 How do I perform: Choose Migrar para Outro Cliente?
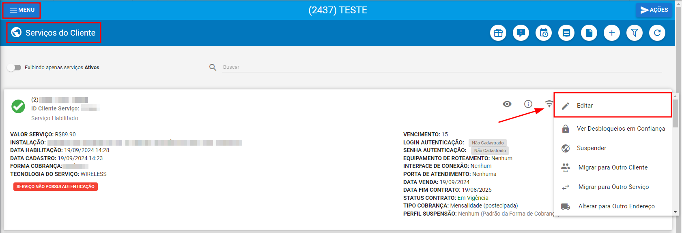613,167
